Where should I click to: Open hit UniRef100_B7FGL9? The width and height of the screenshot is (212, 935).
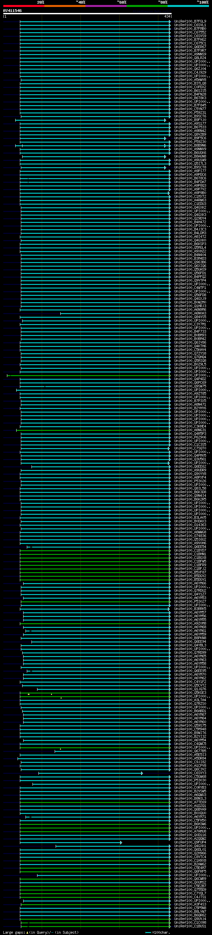pos(190,22)
